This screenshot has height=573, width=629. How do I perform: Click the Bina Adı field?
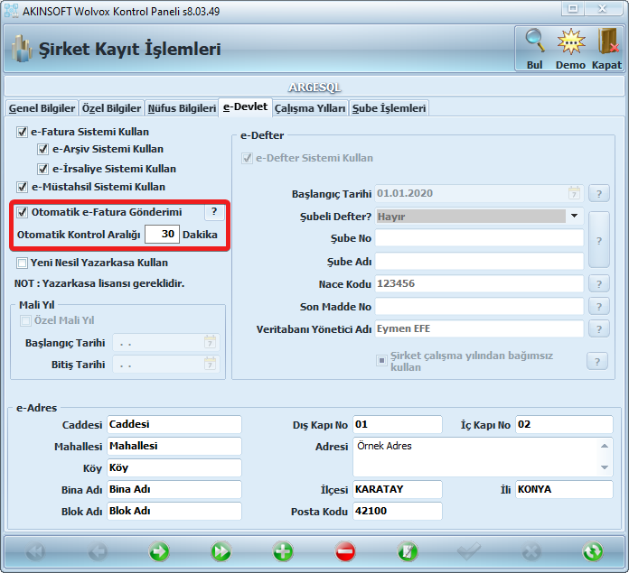(174, 489)
